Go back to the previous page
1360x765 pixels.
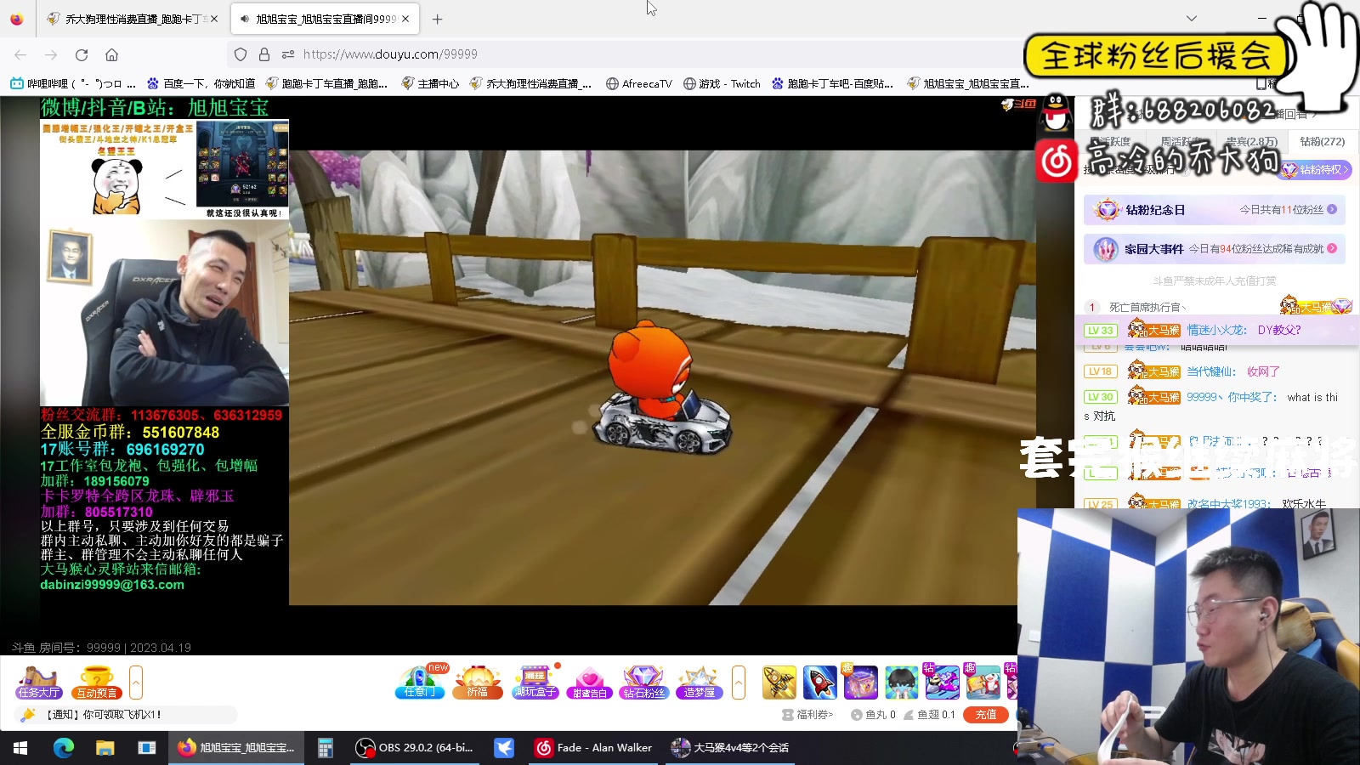pos(20,54)
